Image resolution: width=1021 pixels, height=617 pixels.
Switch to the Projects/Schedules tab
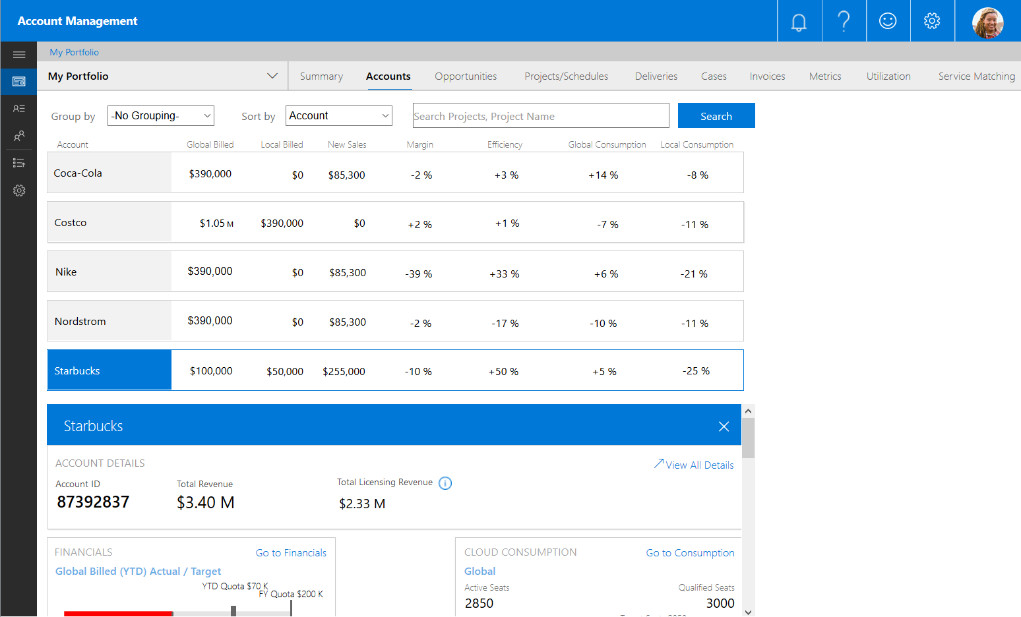(567, 76)
